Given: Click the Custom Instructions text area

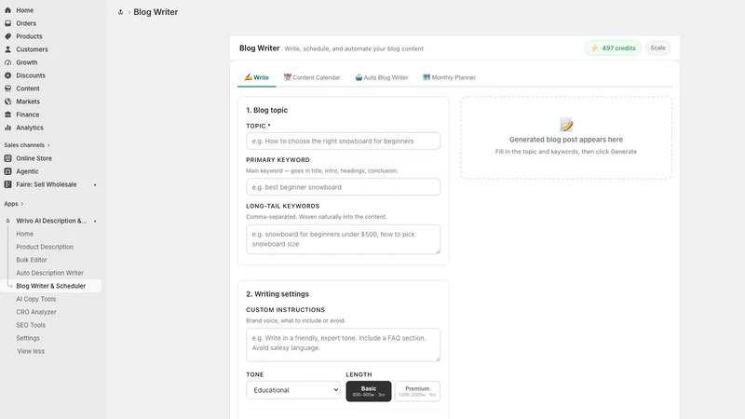Looking at the screenshot, I should pyautogui.click(x=343, y=345).
